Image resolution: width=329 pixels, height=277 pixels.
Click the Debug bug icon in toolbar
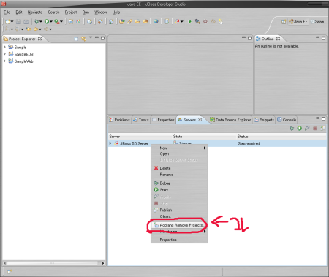point(37,22)
